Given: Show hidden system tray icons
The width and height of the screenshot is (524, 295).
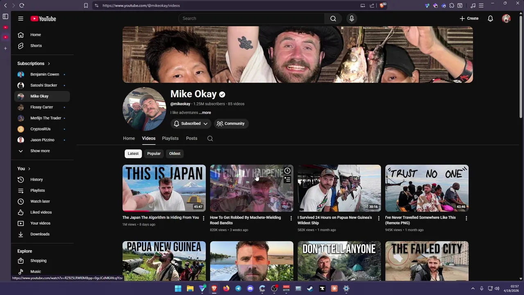Looking at the screenshot, I should 473,288.
